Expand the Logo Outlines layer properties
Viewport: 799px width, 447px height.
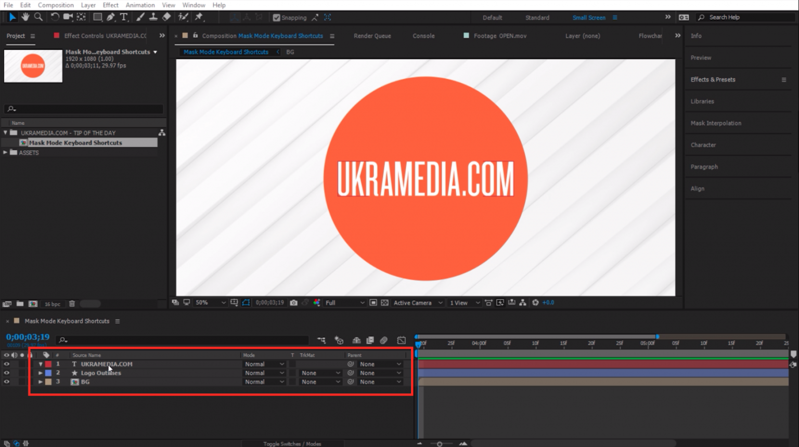pos(41,373)
